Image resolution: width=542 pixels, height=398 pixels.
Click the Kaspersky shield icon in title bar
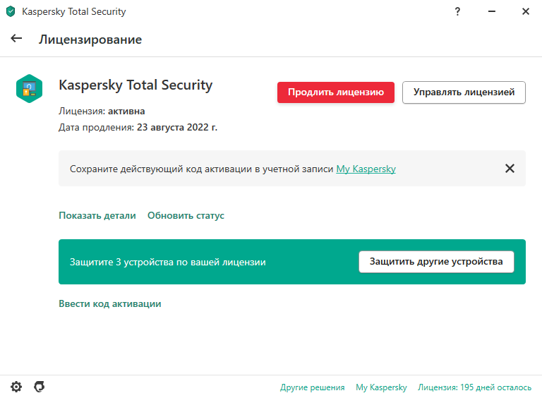point(11,11)
